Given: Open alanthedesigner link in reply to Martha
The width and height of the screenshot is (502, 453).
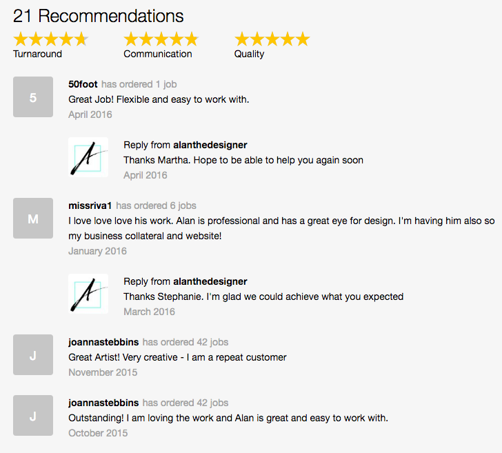Looking at the screenshot, I should click(x=210, y=145).
